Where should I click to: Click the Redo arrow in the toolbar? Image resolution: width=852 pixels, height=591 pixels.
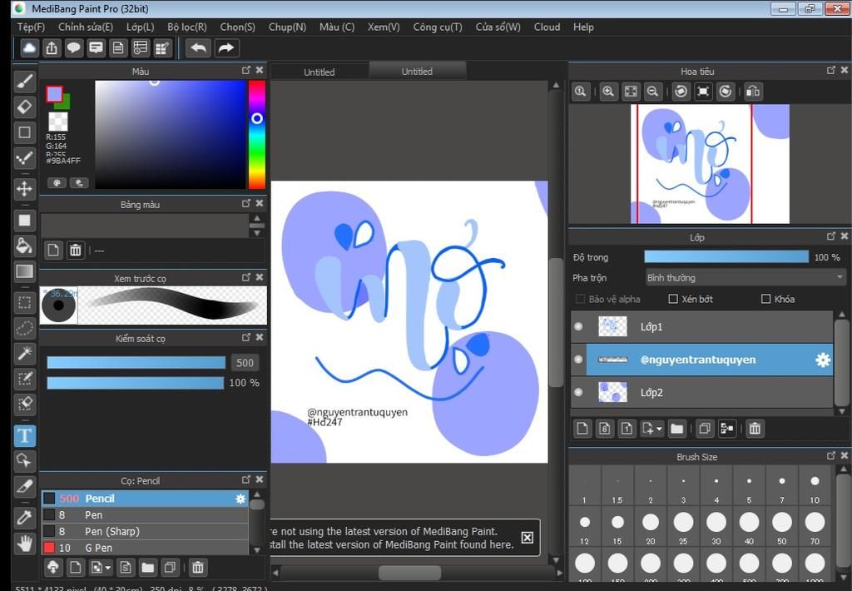pyautogui.click(x=225, y=47)
